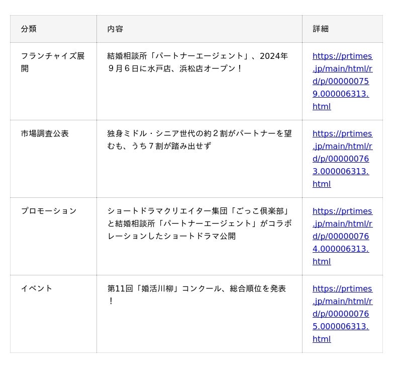Screen dimensions: 402x368
Task: Open the イベント row's prtimes link
Action: click(342, 314)
